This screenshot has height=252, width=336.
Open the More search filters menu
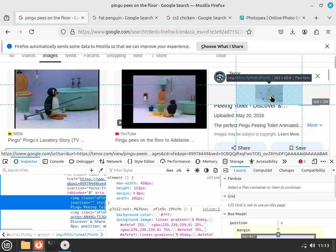pyautogui.click(x=159, y=56)
